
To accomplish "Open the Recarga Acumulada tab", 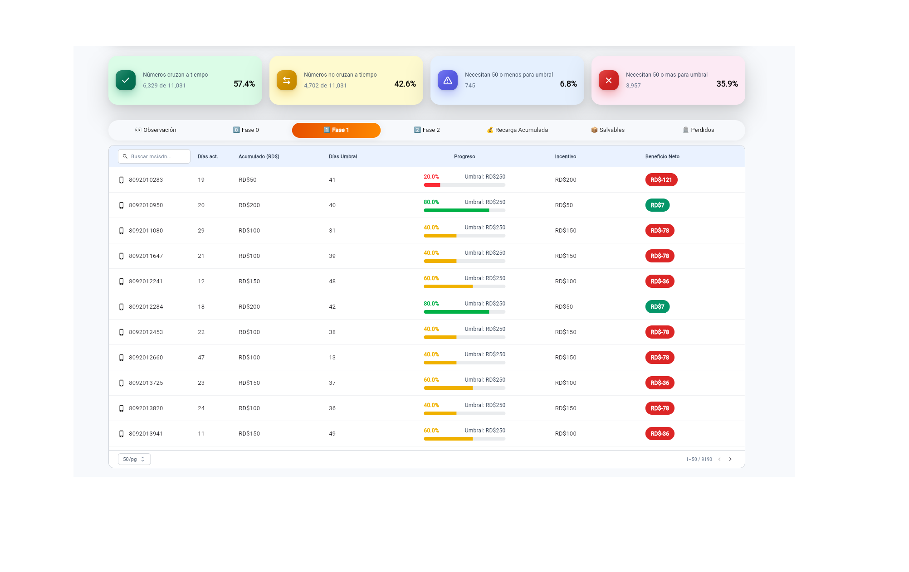I will (x=517, y=130).
